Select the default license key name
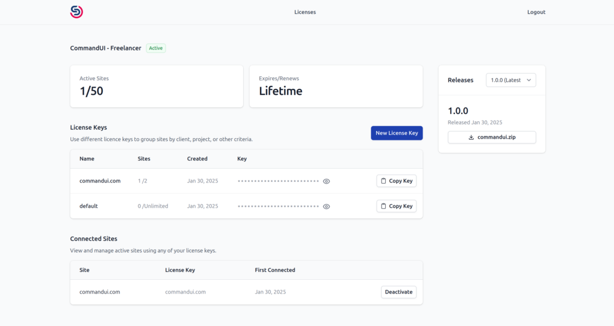This screenshot has height=326, width=614. (88, 206)
